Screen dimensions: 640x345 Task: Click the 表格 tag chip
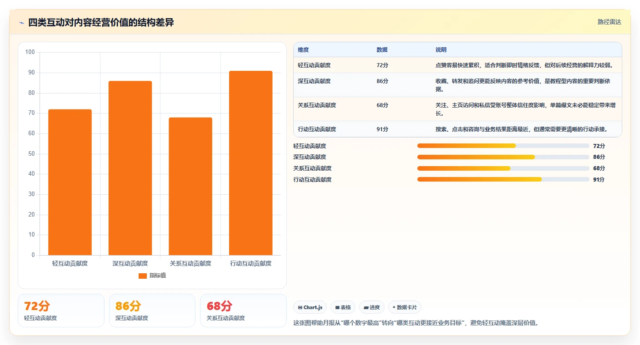tap(343, 307)
